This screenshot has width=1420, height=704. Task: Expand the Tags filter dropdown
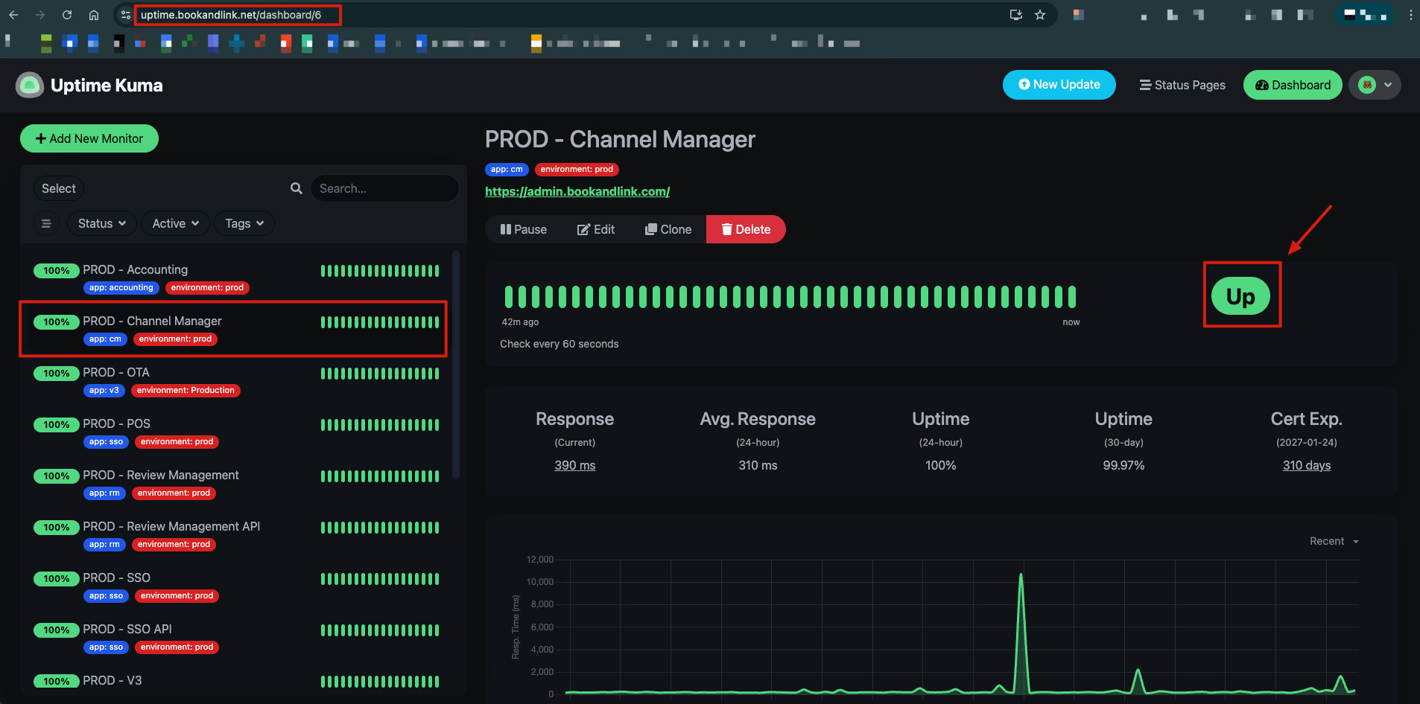(244, 223)
